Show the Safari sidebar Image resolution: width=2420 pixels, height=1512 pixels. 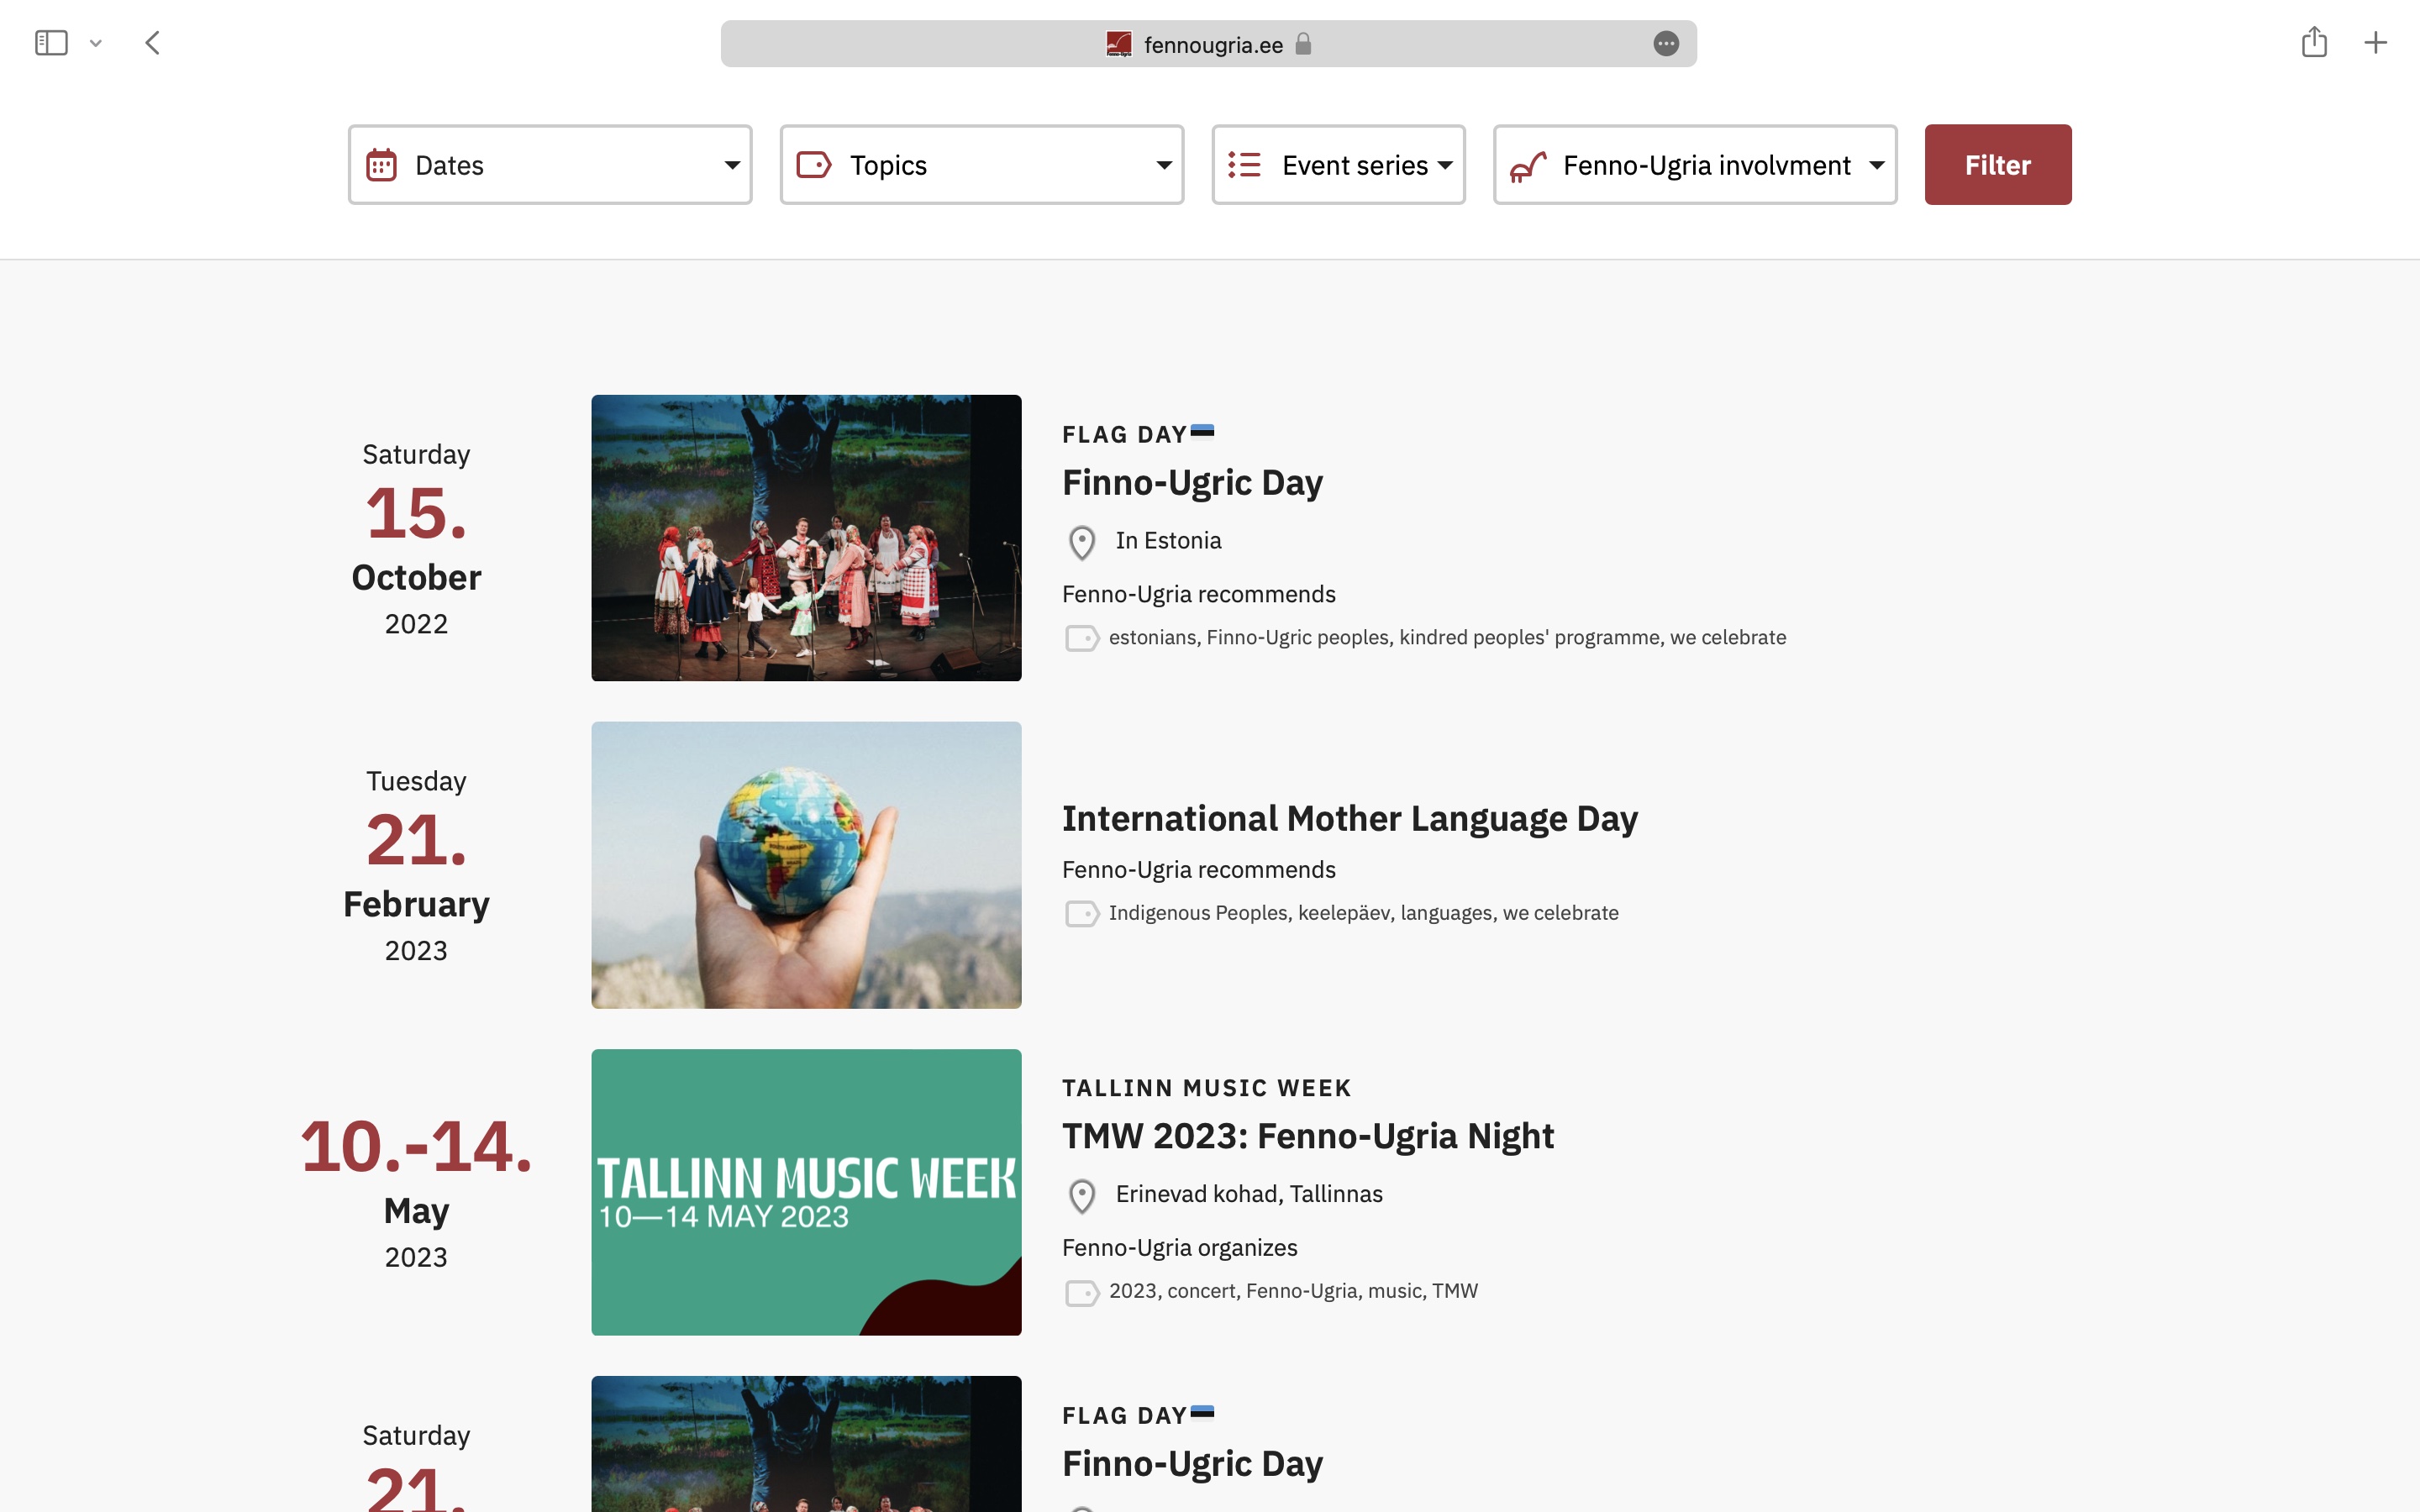(51, 43)
